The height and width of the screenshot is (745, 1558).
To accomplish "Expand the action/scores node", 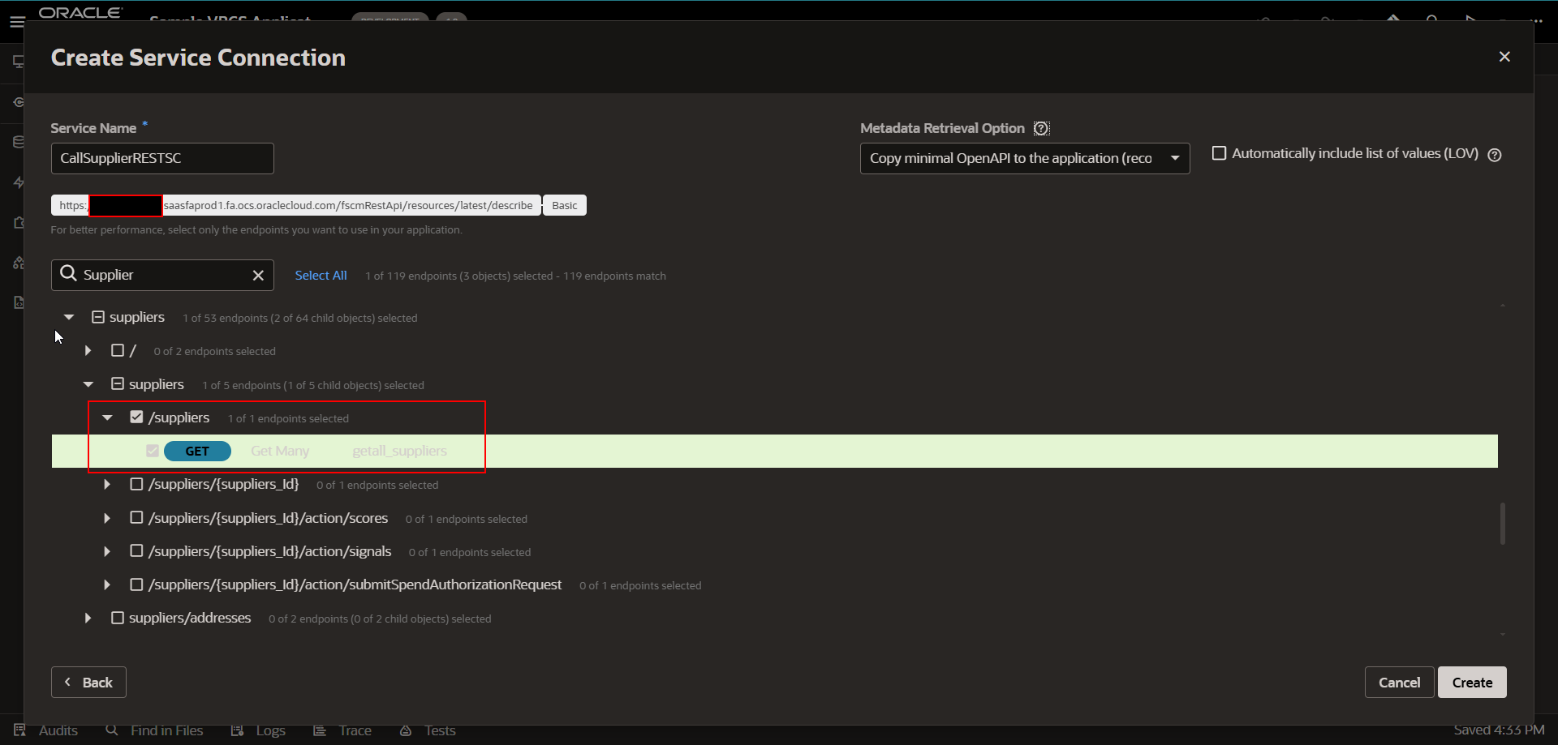I will [x=107, y=517].
